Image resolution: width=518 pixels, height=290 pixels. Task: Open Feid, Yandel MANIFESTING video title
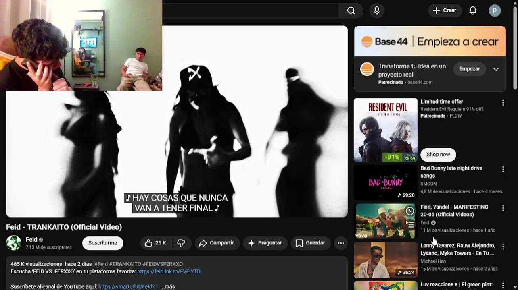tap(454, 211)
